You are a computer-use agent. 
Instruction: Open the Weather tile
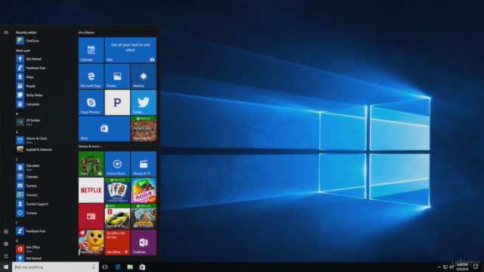click(x=144, y=76)
